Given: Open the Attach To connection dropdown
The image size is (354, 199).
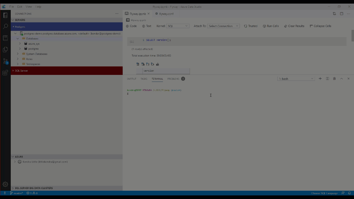Looking at the screenshot, I should pos(223,26).
